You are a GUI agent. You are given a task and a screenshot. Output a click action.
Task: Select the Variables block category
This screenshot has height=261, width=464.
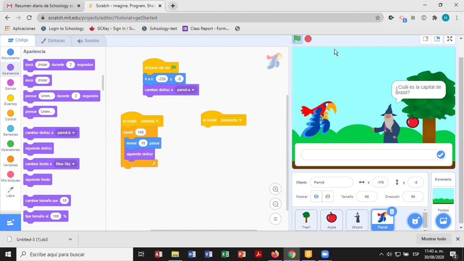coord(11,161)
